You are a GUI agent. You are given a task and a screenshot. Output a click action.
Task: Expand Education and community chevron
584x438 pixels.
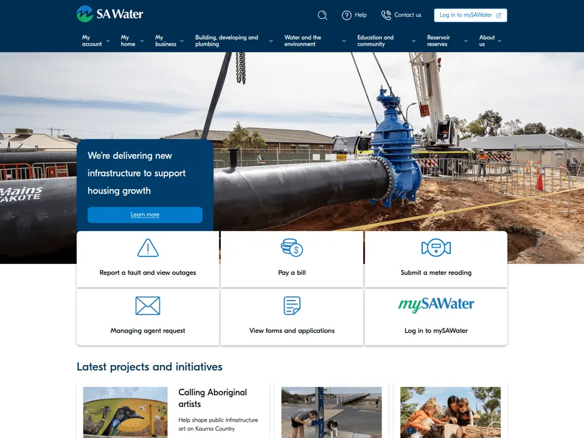414,41
